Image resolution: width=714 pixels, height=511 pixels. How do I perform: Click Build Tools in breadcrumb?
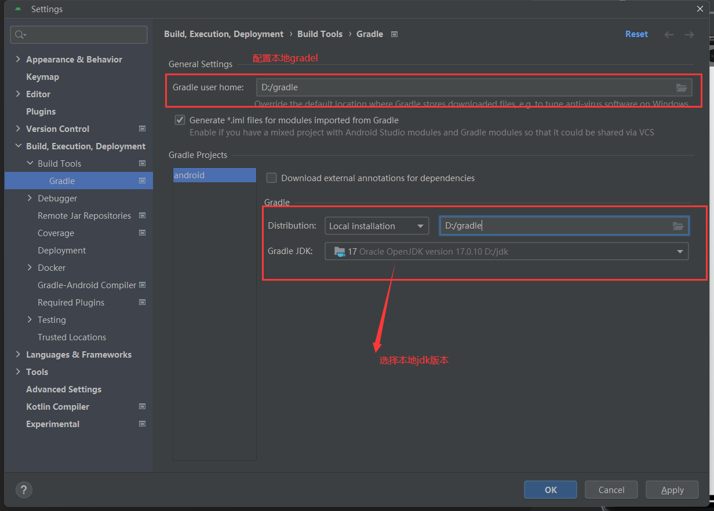(x=320, y=34)
